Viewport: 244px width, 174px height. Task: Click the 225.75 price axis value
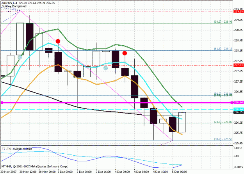click(238, 133)
